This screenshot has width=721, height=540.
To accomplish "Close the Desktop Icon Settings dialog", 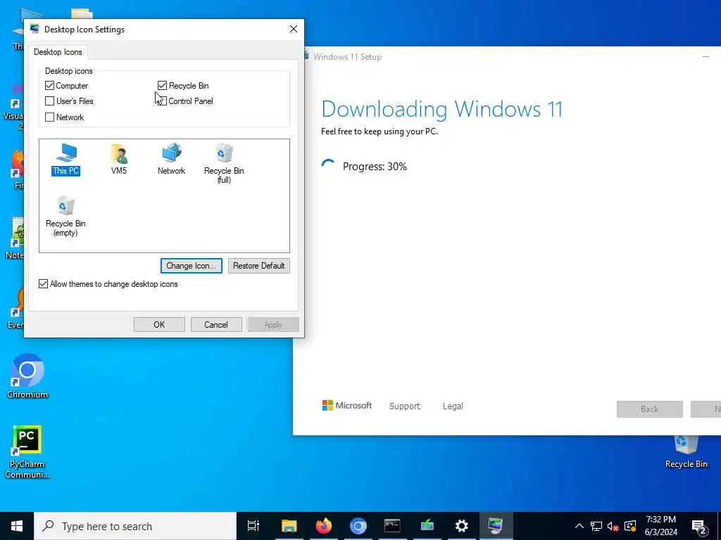I will 294,29.
